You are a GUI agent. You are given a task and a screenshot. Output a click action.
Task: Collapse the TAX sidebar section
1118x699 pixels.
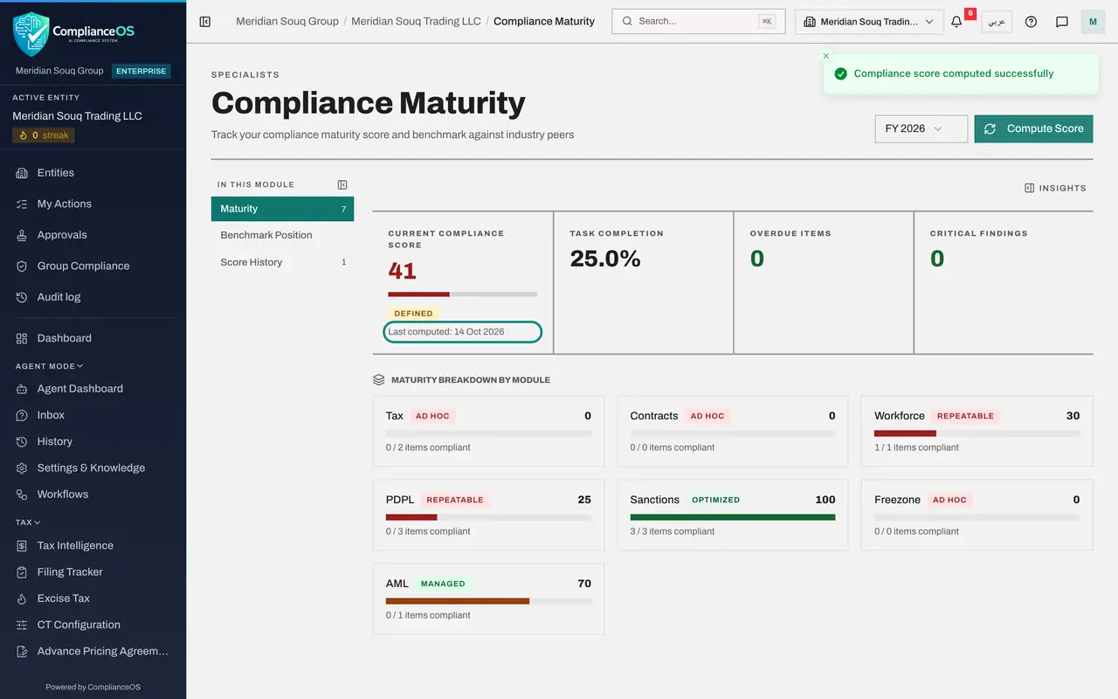tap(28, 523)
